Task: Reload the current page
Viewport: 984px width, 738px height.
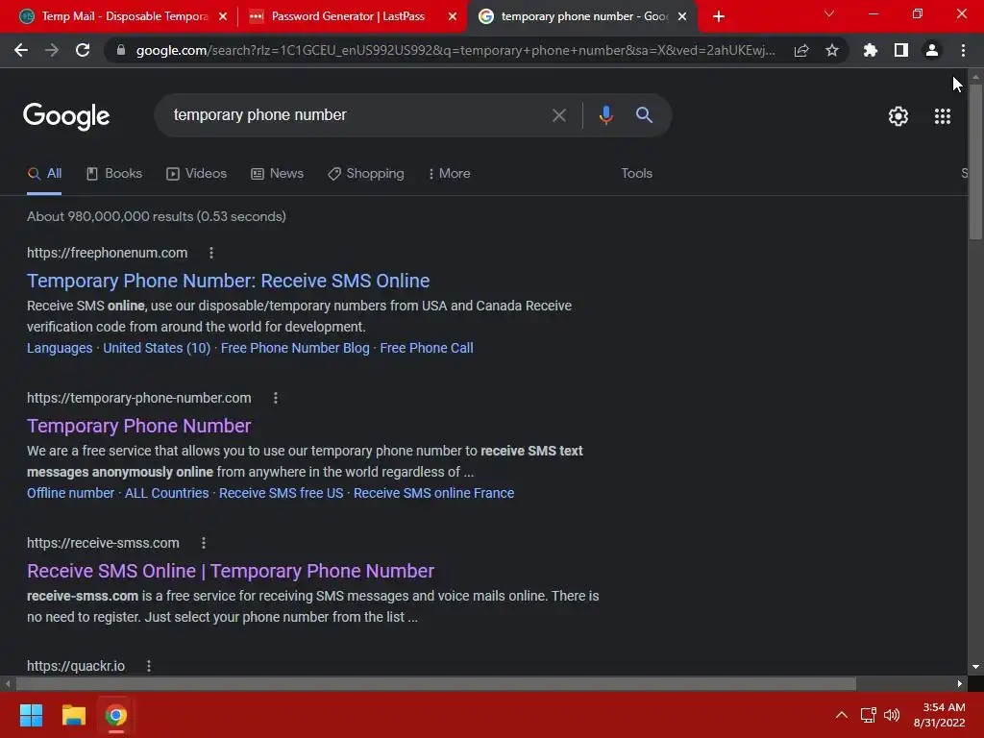Action: coord(83,50)
